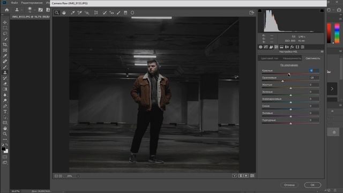Viewport: 343px width, 193px height.
Task: Click the Красные luminance slider handle
Action: pyautogui.click(x=289, y=74)
